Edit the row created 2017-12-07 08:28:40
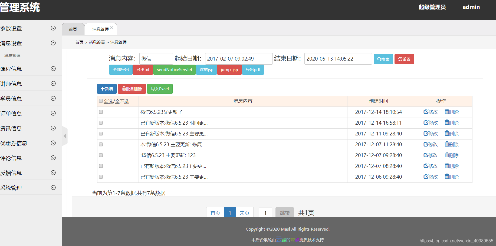This screenshot has width=496, height=246. coord(431,166)
